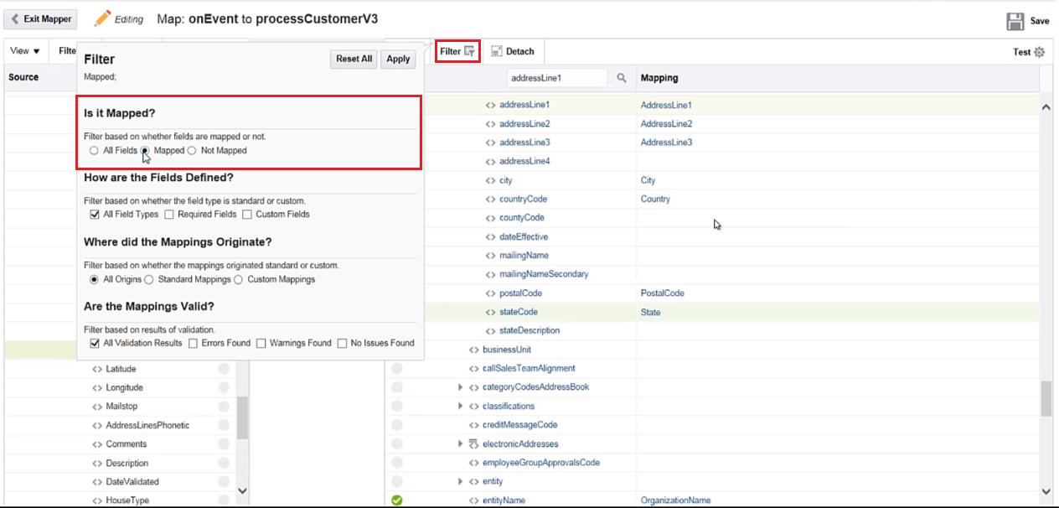Click the Detach panel icon
1059x508 pixels.
(497, 51)
